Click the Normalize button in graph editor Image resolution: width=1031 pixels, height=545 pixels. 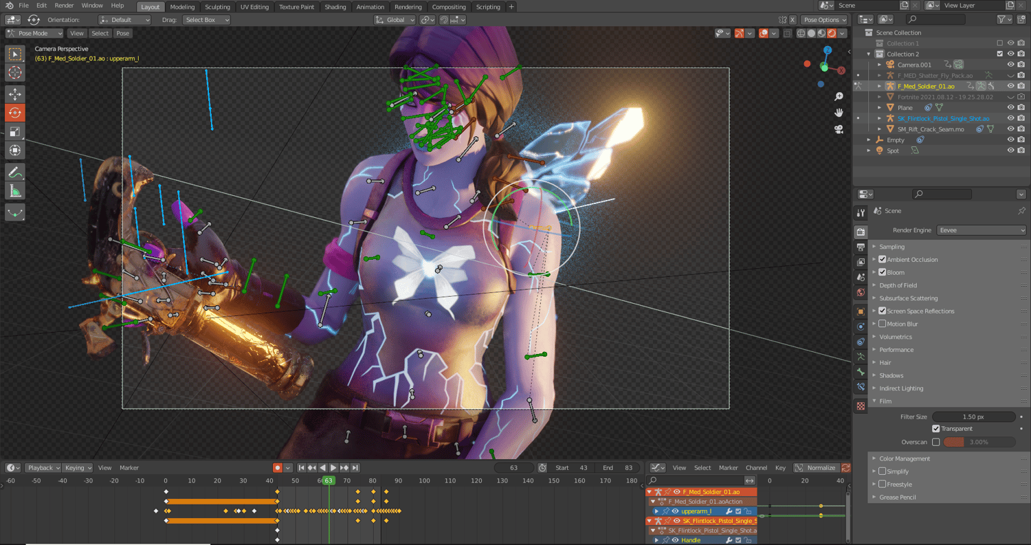coord(816,467)
